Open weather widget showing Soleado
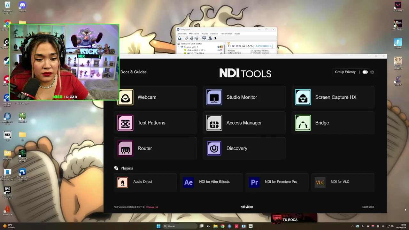 9,226
